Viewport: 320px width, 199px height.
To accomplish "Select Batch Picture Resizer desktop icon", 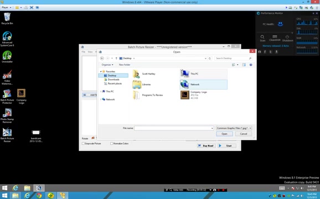I will [7, 135].
